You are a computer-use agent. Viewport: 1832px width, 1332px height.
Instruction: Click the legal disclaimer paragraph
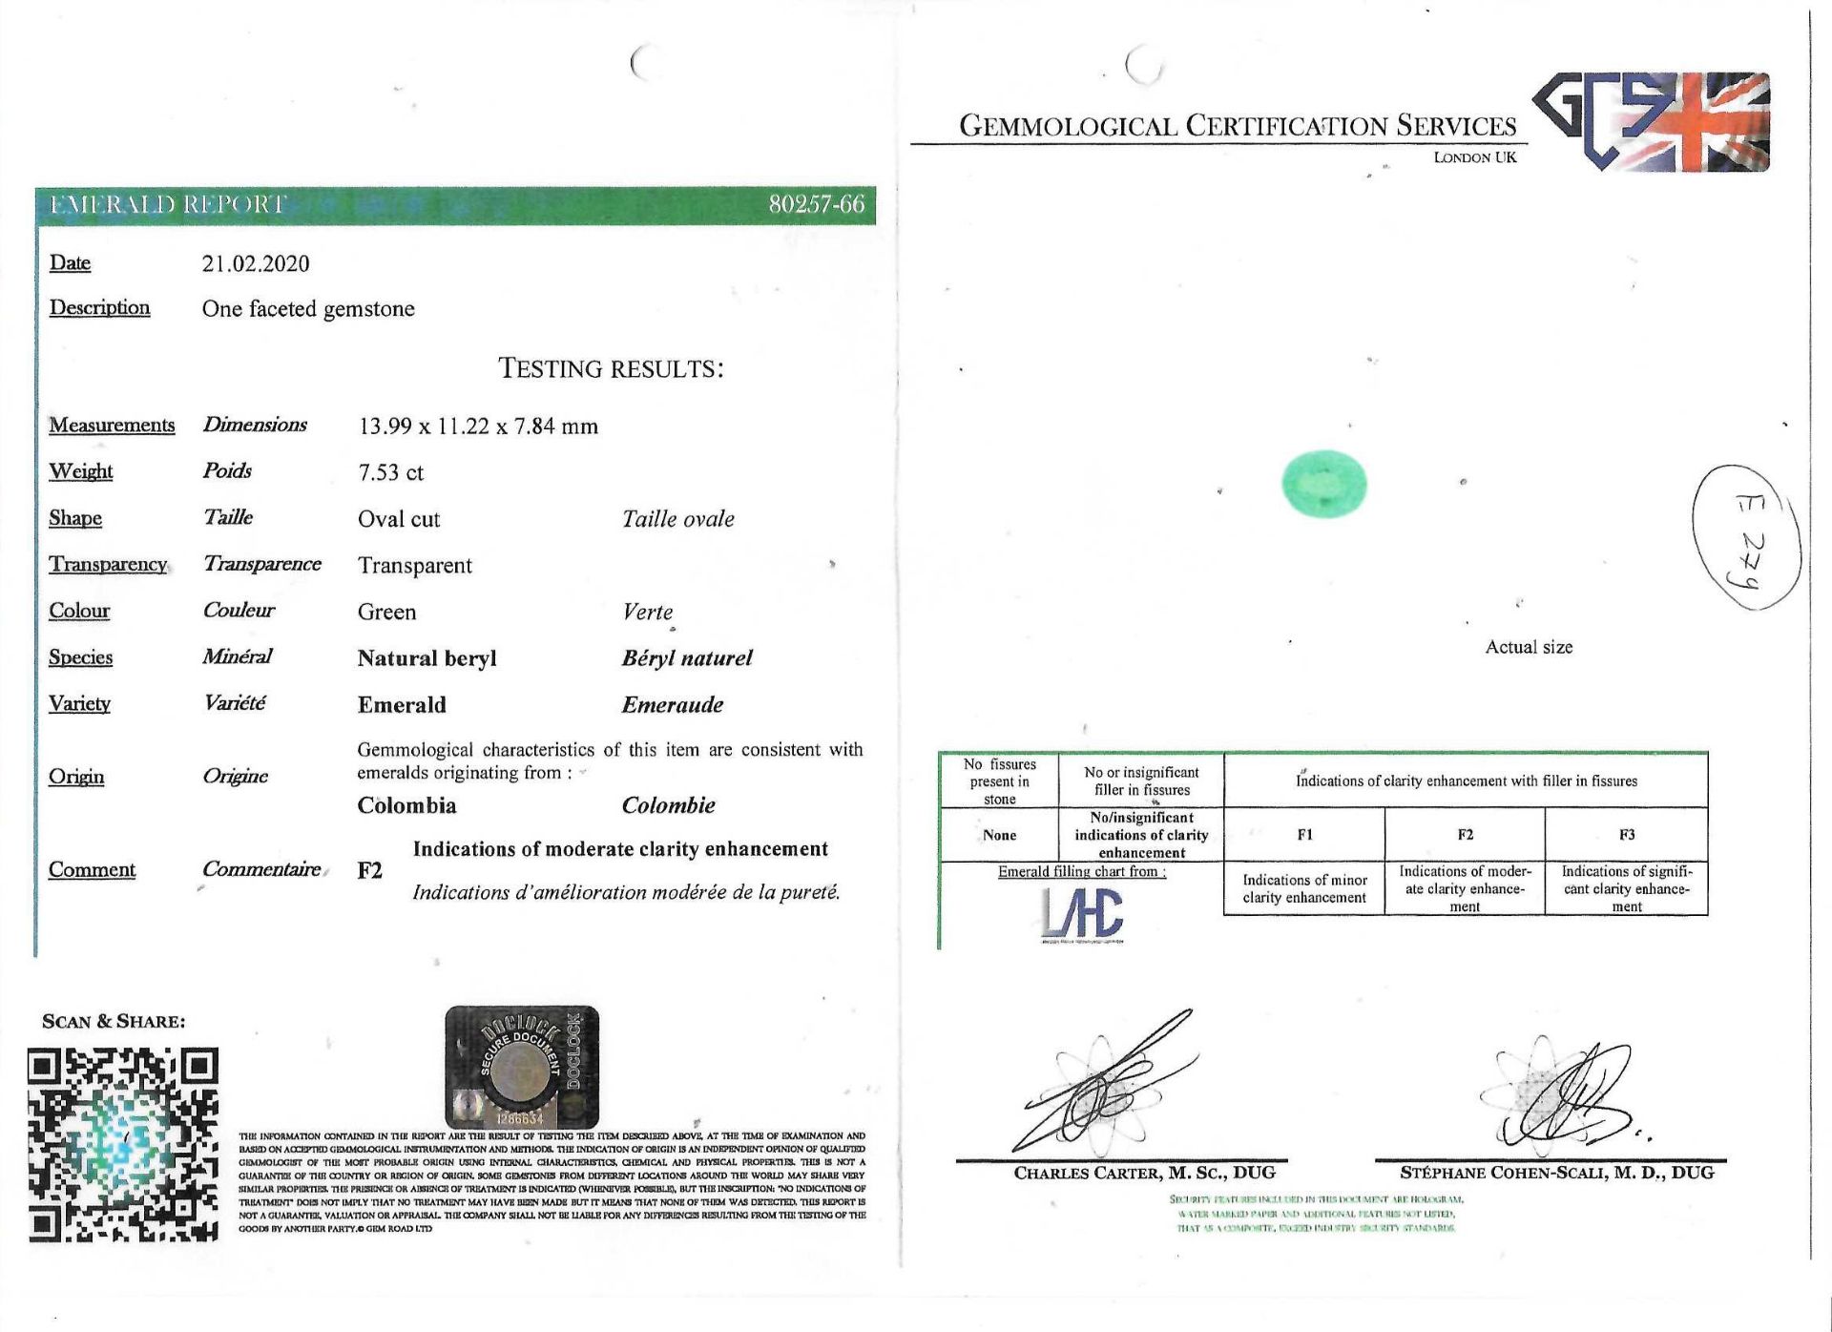tap(552, 1182)
